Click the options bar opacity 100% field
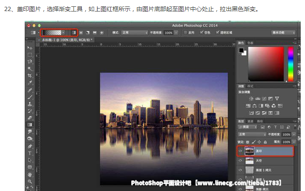This screenshot has height=191, width=305. [168, 33]
